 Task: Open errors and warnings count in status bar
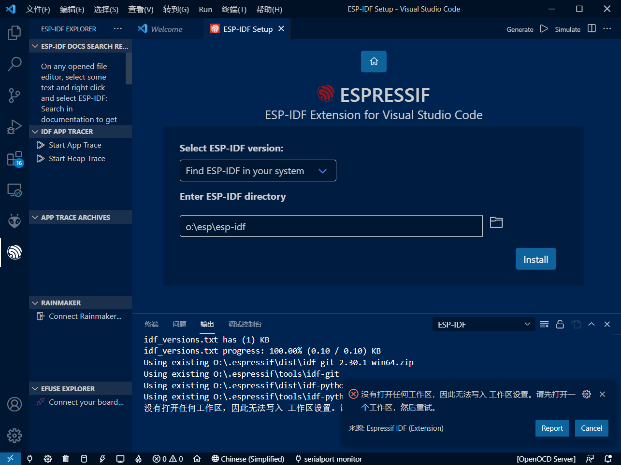[168, 459]
